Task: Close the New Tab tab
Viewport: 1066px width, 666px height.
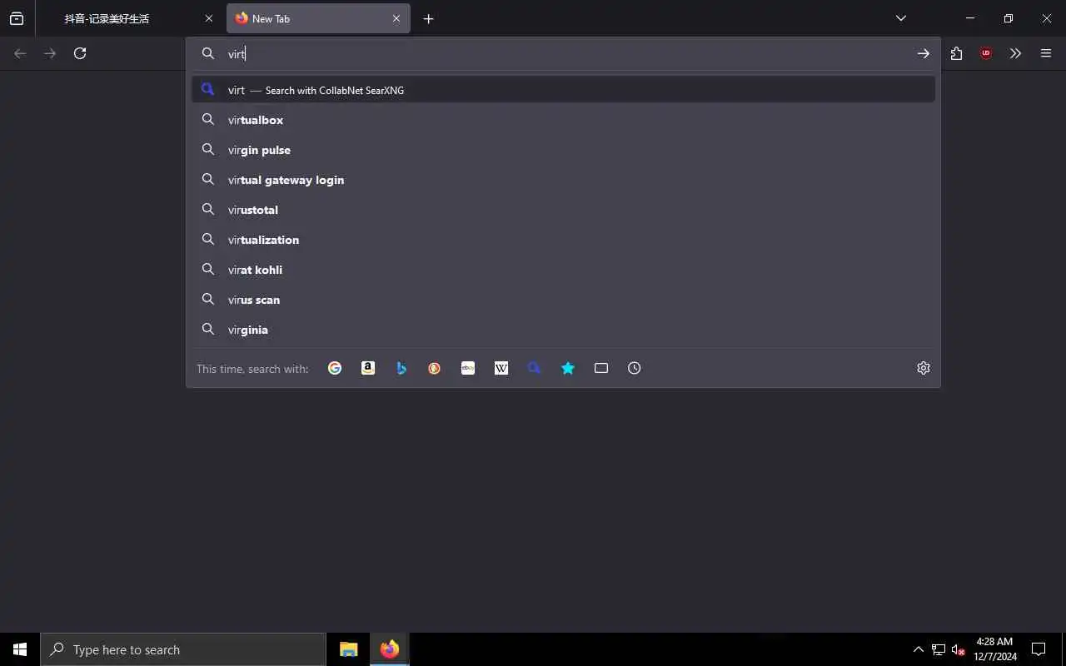Action: pyautogui.click(x=396, y=18)
